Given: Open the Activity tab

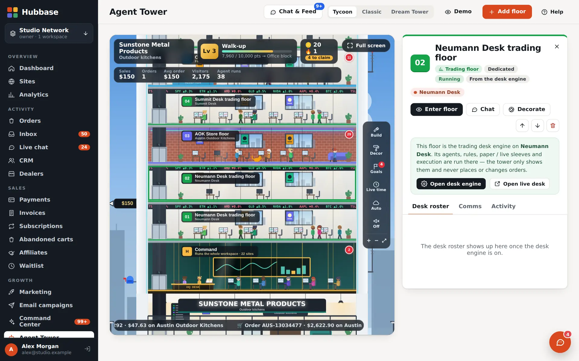Looking at the screenshot, I should tap(503, 206).
